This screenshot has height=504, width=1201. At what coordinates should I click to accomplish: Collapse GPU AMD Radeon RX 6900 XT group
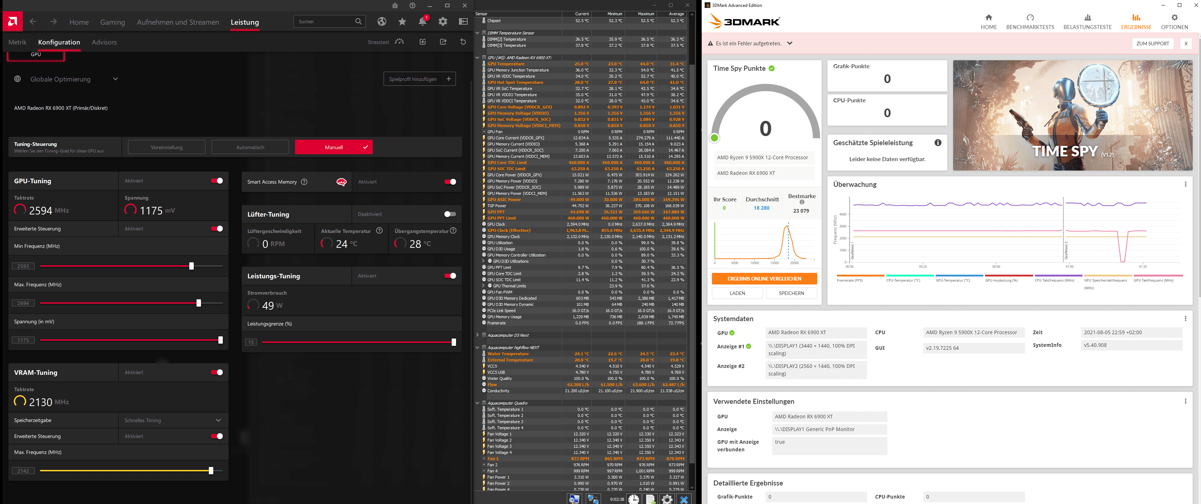coord(477,58)
